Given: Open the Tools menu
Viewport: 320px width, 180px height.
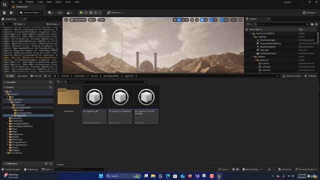Looking at the screenshot, I should point(40,2).
